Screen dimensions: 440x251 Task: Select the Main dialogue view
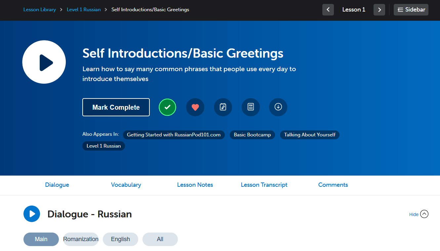coord(41,239)
